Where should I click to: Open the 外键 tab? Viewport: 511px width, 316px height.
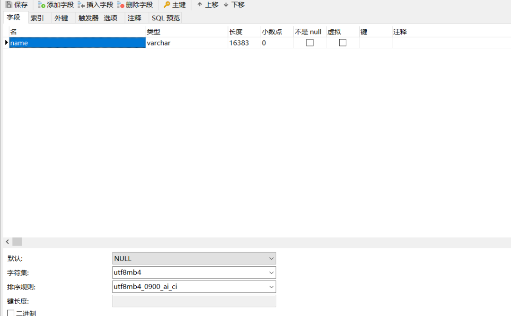pos(62,18)
